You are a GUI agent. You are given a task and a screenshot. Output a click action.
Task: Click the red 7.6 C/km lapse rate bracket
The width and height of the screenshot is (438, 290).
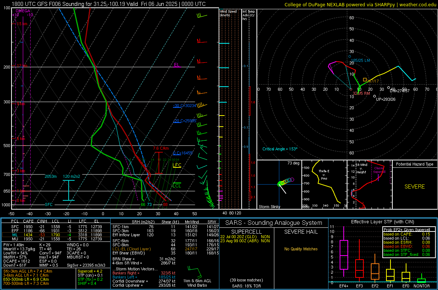(158, 163)
